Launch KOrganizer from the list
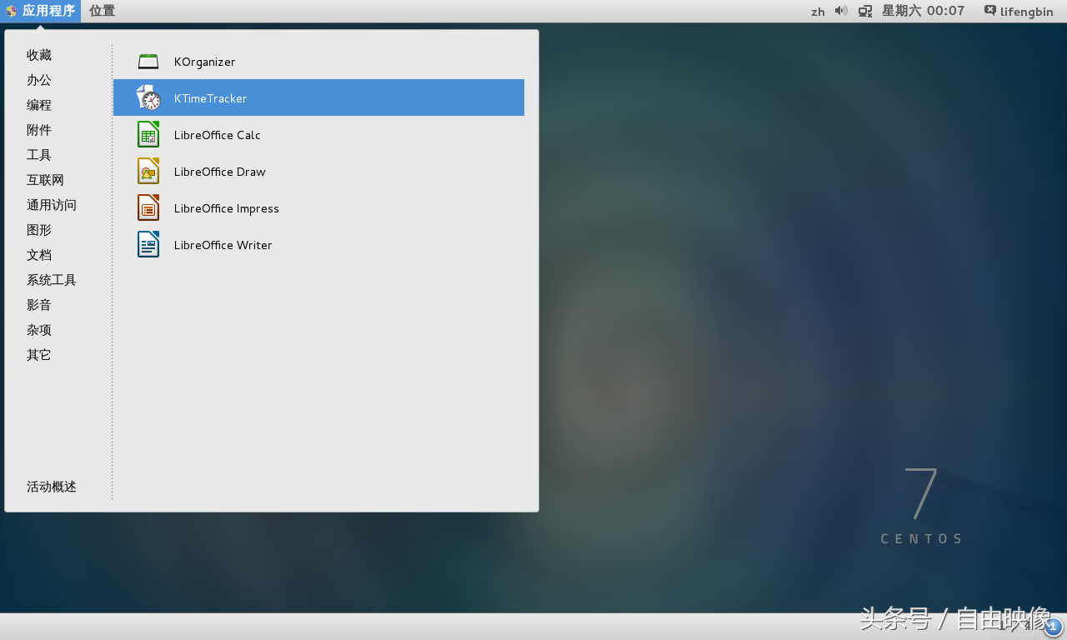This screenshot has width=1067, height=640. click(x=318, y=62)
